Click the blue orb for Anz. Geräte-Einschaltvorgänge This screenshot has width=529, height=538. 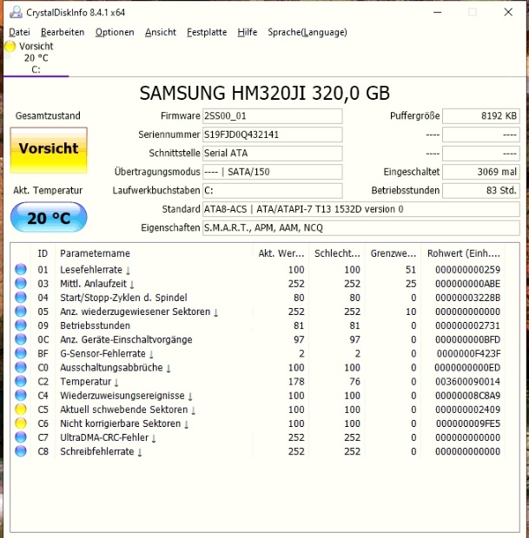point(21,339)
